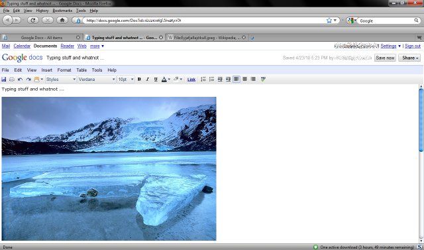The image size is (424, 250).
Task: Insert a bulleted list
Action: [x=212, y=80]
